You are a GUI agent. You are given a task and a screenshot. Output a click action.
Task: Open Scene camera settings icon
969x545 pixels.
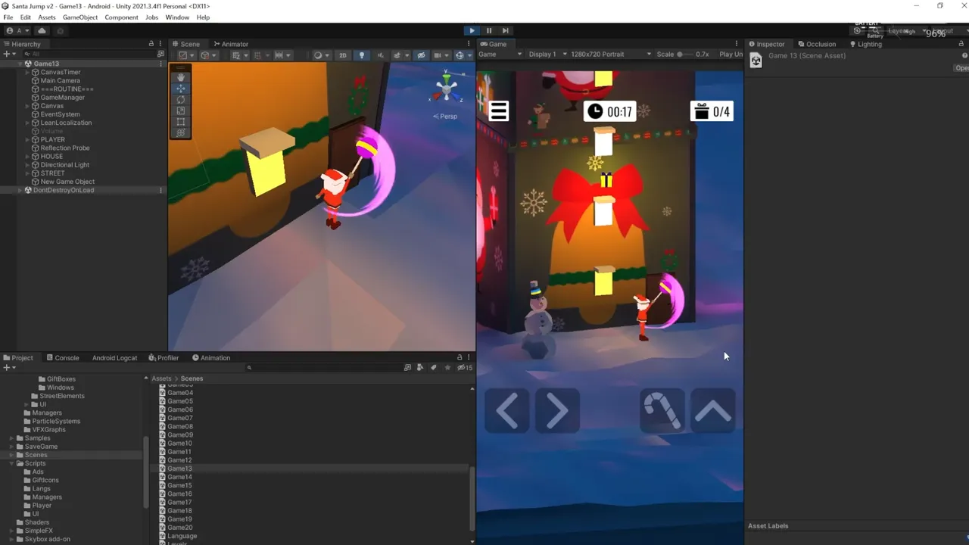coord(440,55)
